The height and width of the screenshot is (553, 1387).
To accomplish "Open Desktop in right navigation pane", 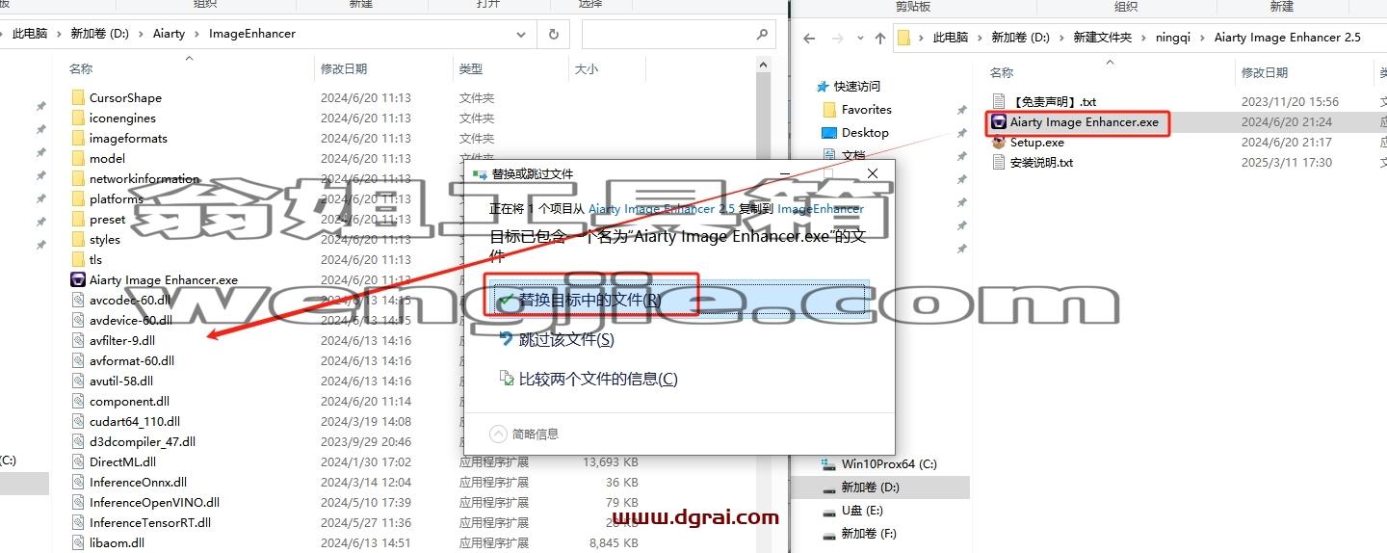I will click(865, 133).
